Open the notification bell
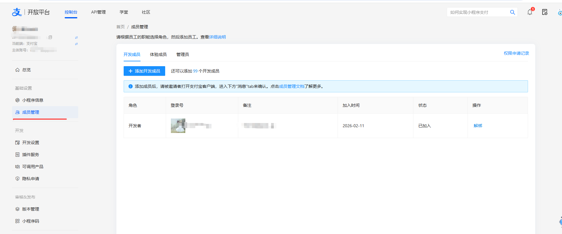The image size is (562, 234). 530,12
